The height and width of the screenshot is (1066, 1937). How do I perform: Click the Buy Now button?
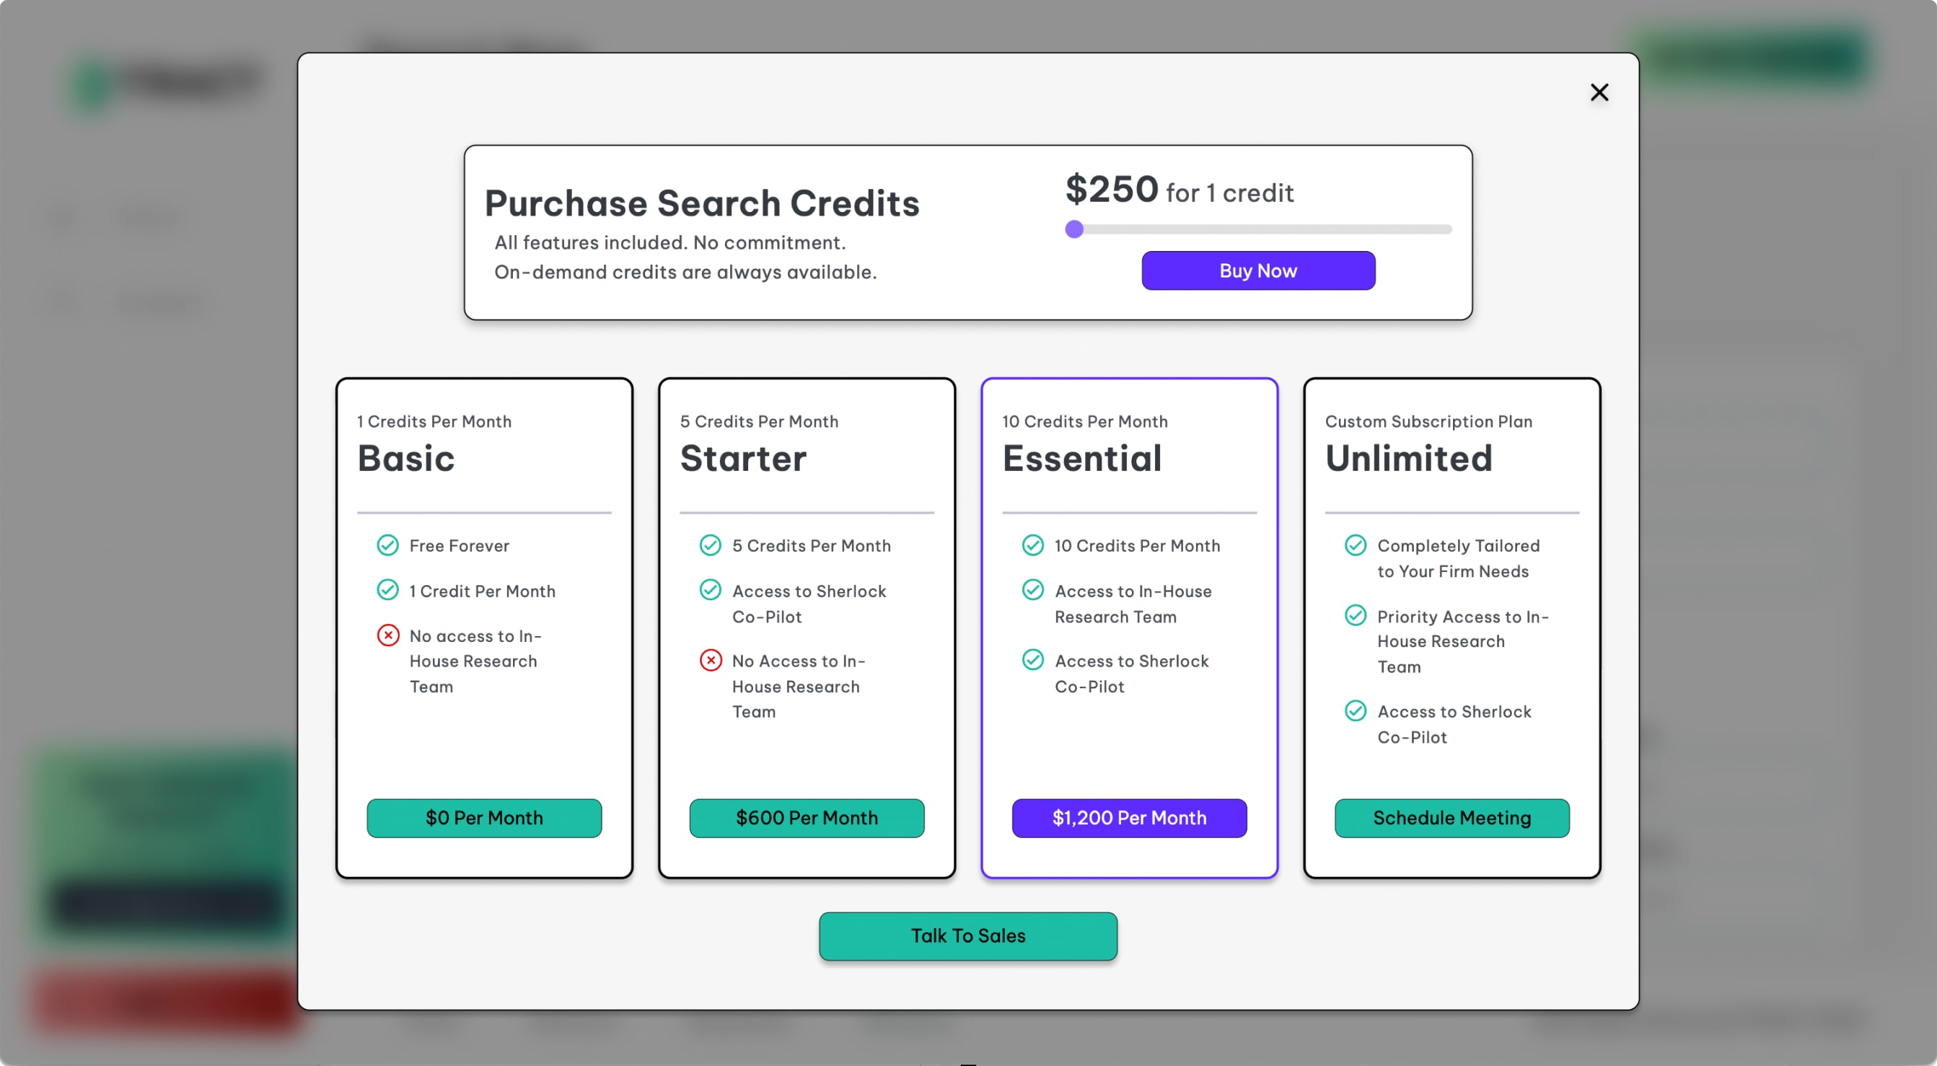pos(1258,270)
